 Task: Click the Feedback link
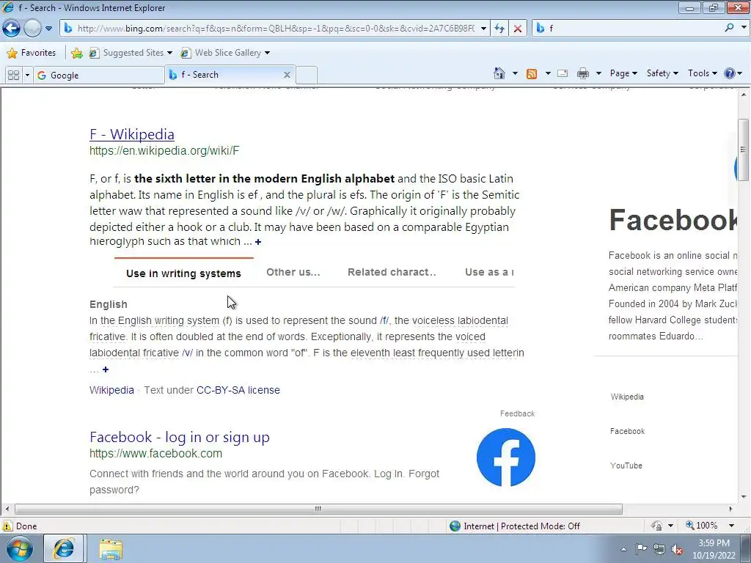[517, 413]
